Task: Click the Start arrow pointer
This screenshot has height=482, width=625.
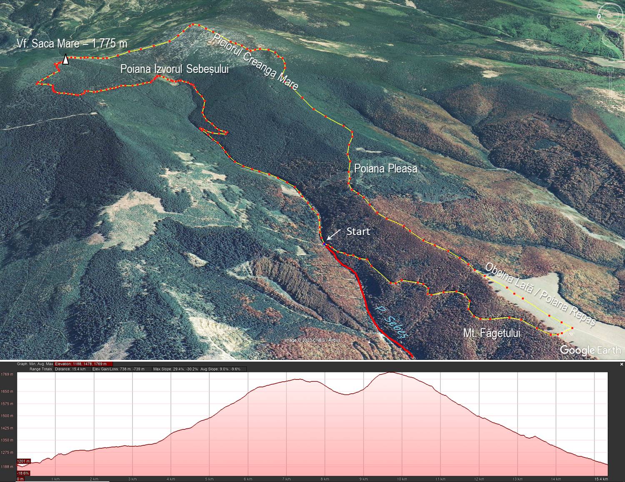Action: pos(333,235)
